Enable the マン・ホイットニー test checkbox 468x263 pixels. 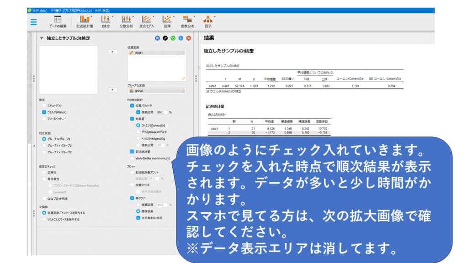(44, 119)
